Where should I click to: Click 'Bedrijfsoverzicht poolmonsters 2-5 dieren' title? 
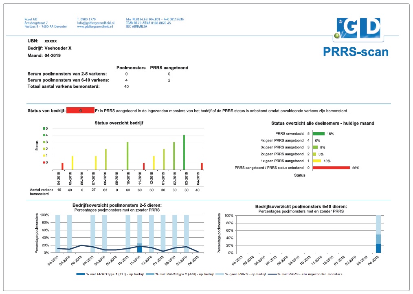click(x=117, y=205)
